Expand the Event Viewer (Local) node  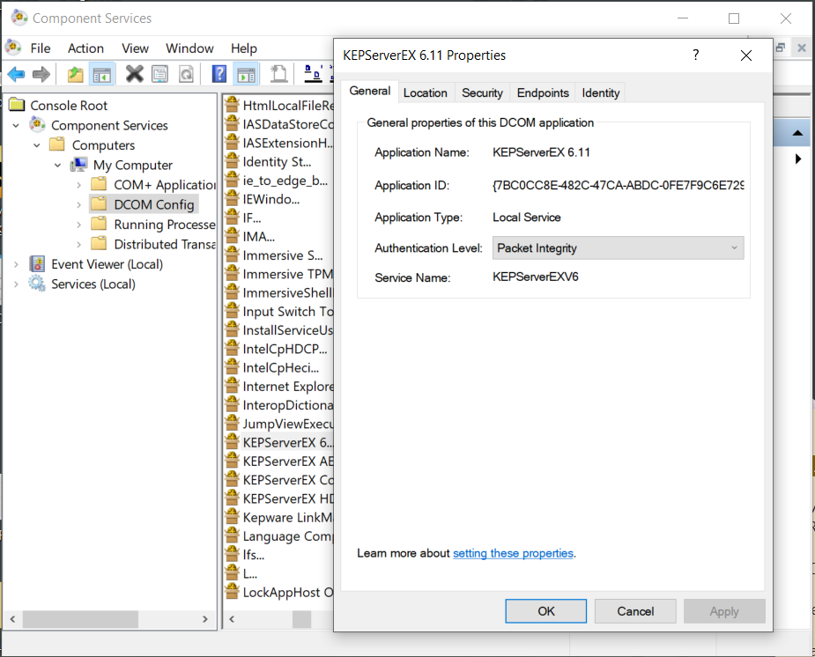pos(16,264)
